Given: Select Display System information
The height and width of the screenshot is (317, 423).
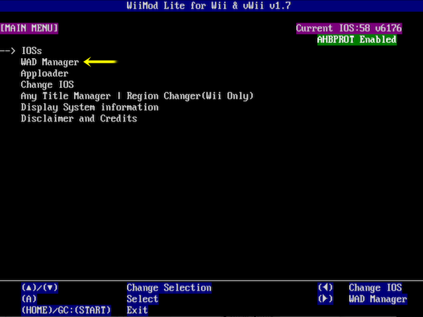Looking at the screenshot, I should click(89, 107).
